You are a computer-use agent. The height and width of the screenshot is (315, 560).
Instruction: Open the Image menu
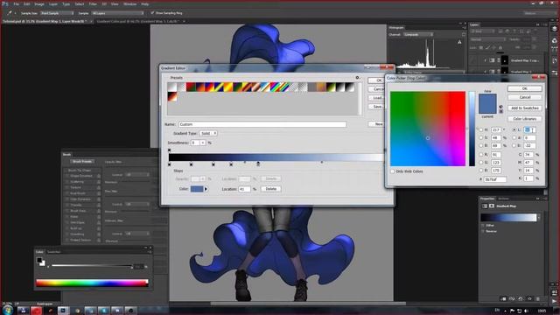(39, 3)
